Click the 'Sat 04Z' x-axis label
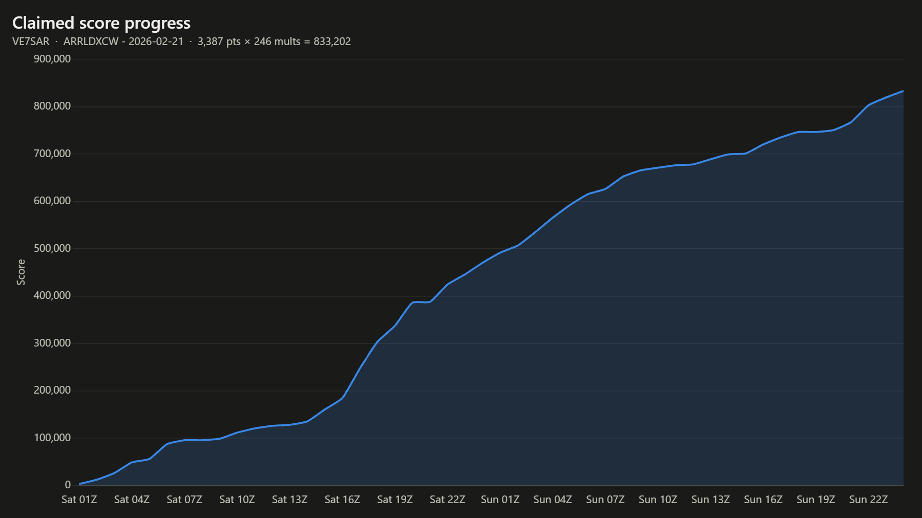Image resolution: width=922 pixels, height=518 pixels. pos(132,500)
